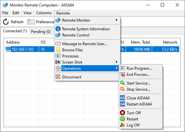The width and height of the screenshot is (185, 132).
Task: Click the Preferences toolbar label
Action: point(45,22)
